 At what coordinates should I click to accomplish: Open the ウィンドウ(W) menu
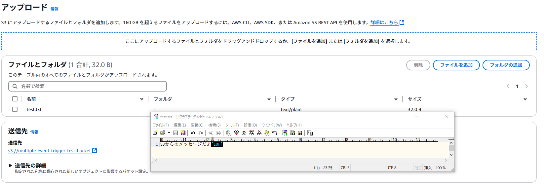tap(272, 125)
